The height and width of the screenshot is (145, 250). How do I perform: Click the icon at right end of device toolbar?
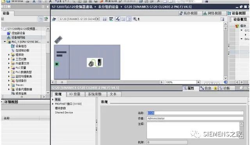coord(222,19)
